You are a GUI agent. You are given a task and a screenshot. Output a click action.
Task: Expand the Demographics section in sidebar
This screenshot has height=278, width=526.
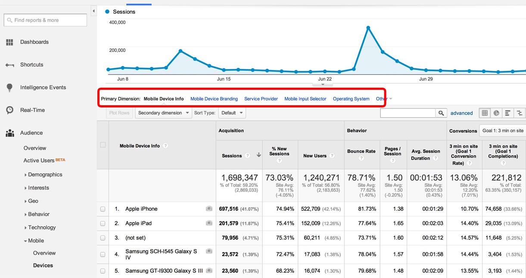coord(45,175)
